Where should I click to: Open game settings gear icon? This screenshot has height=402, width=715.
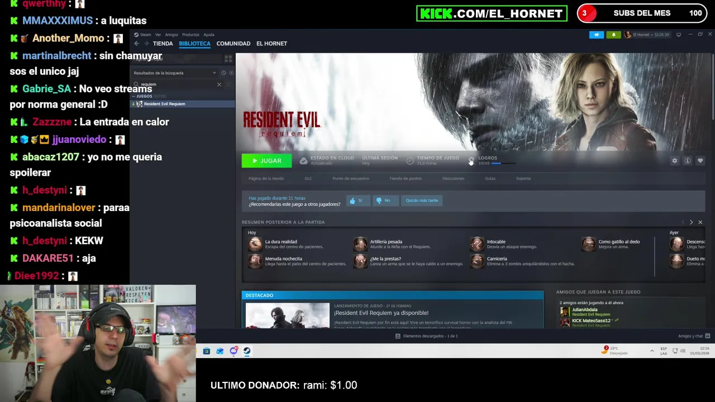click(x=675, y=161)
